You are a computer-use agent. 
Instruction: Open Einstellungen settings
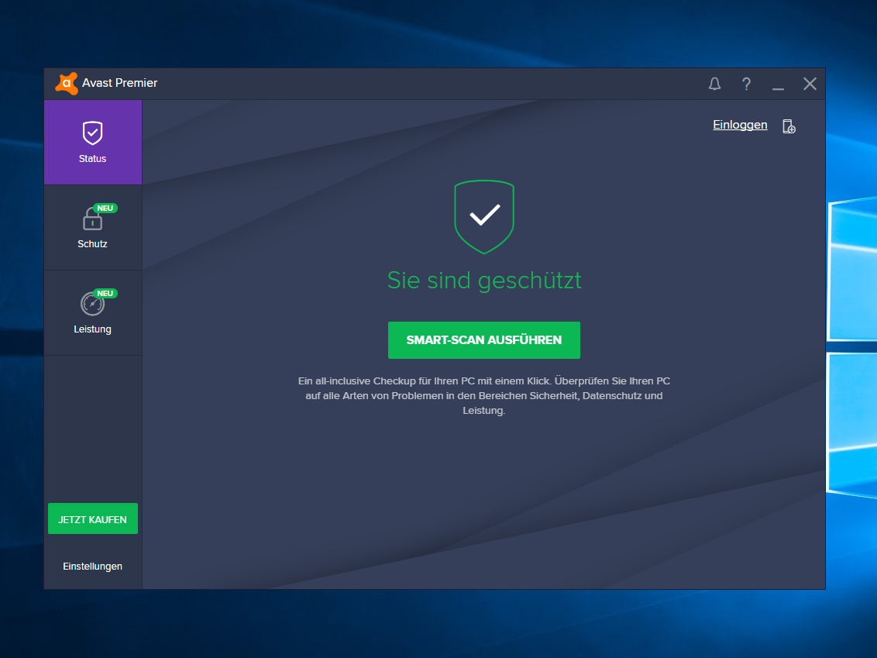tap(93, 567)
